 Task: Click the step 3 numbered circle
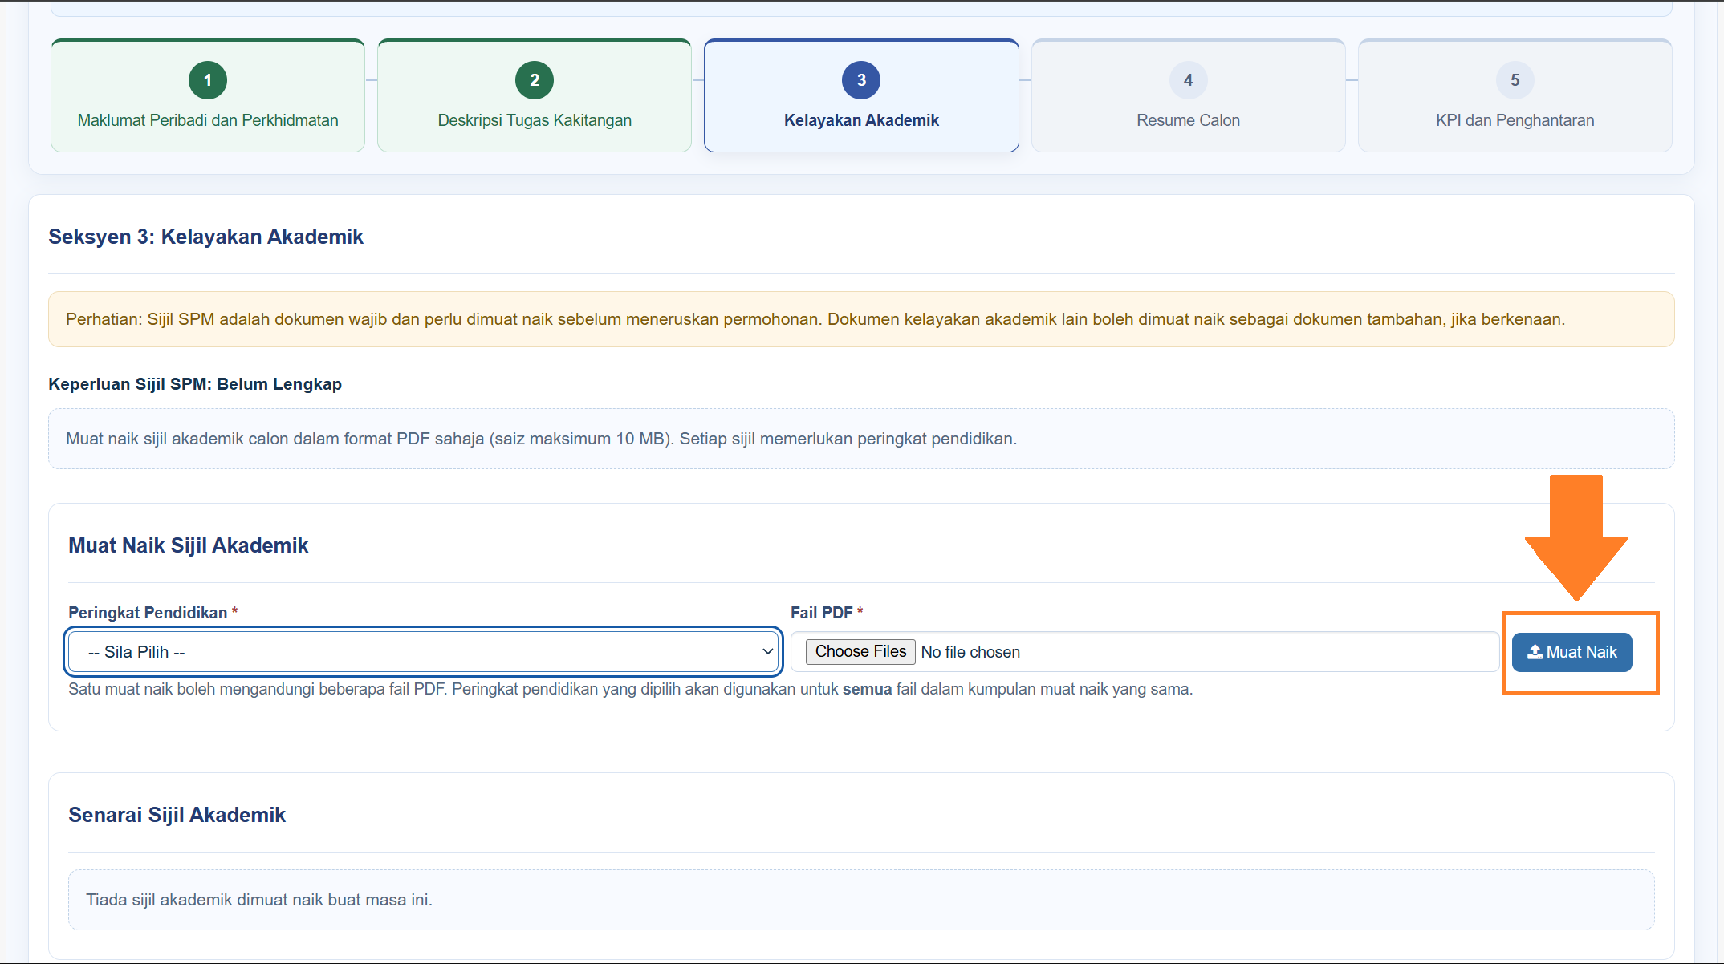[861, 80]
